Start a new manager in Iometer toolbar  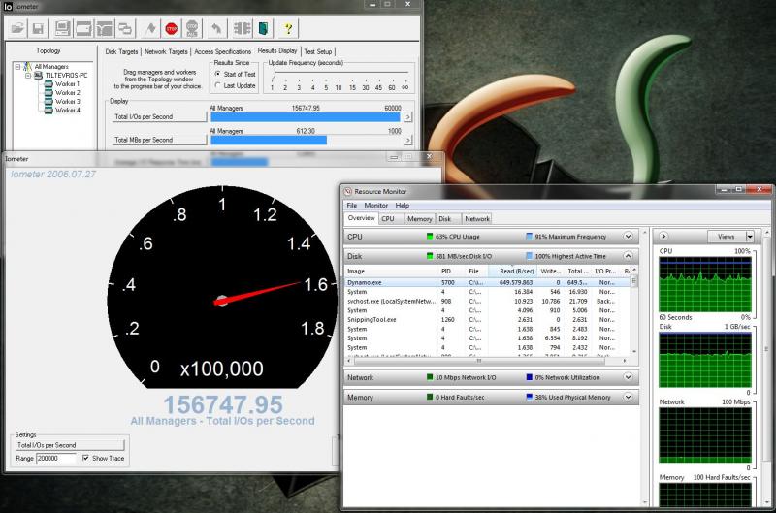63,28
